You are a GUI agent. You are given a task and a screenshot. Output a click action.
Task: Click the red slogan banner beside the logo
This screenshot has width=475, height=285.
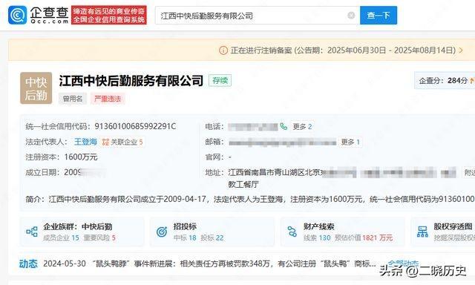click(x=109, y=15)
